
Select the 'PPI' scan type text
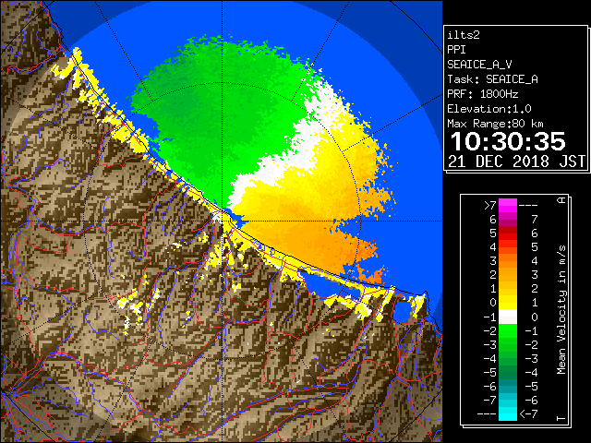coord(456,50)
